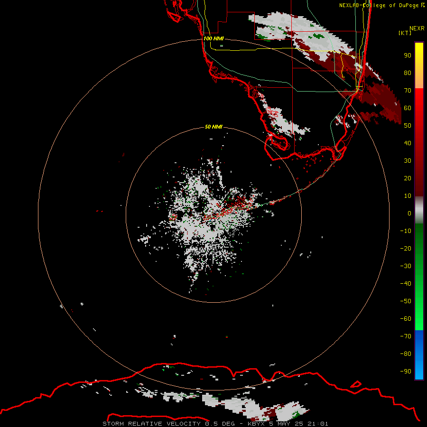Click the "[KT]" units label
The height and width of the screenshot is (427, 427).
(405, 33)
